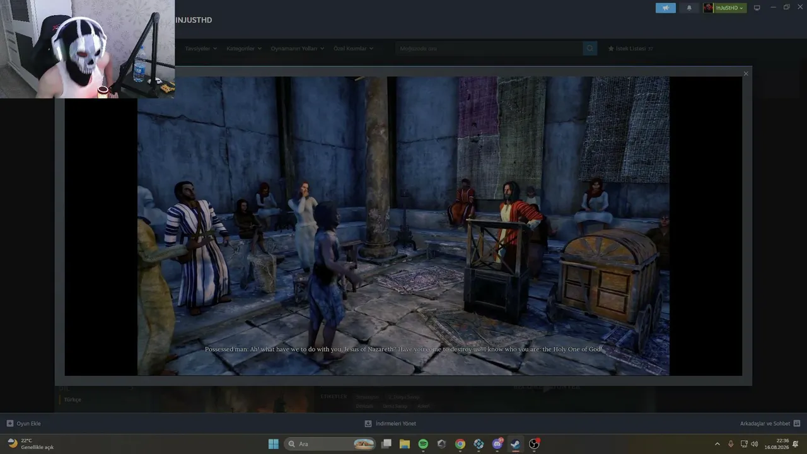Expand the Özel Kısımlar menu

point(353,49)
